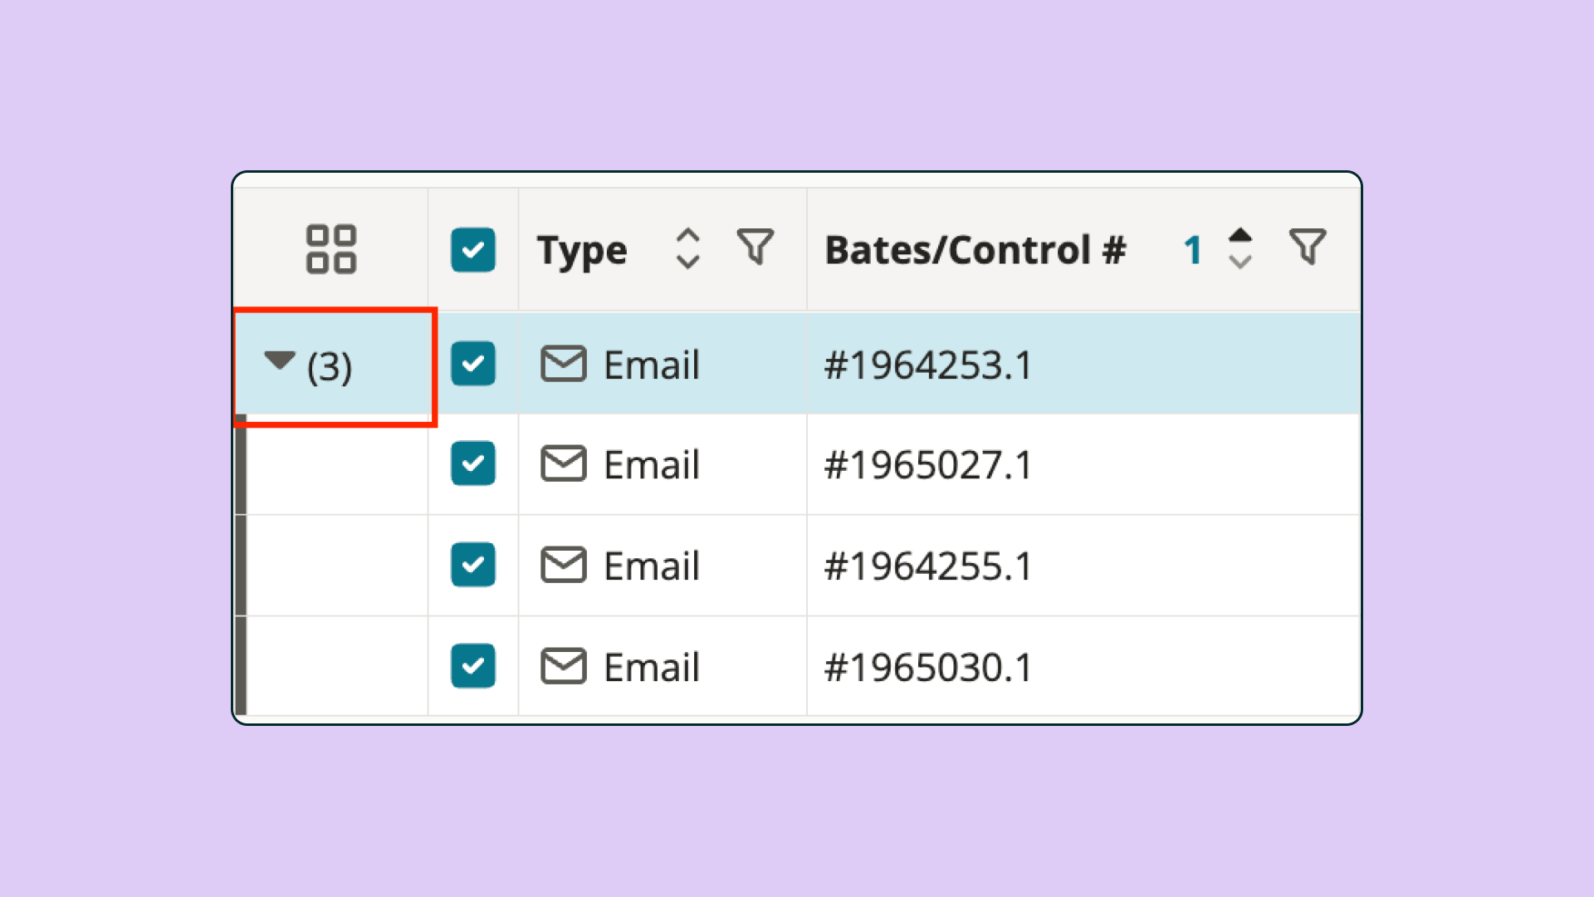
Task: Deselect the checkbox for #1965030.1
Action: coord(472,666)
